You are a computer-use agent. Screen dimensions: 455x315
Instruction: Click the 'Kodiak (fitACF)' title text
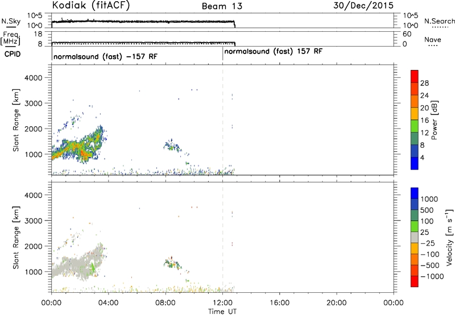pos(91,6)
